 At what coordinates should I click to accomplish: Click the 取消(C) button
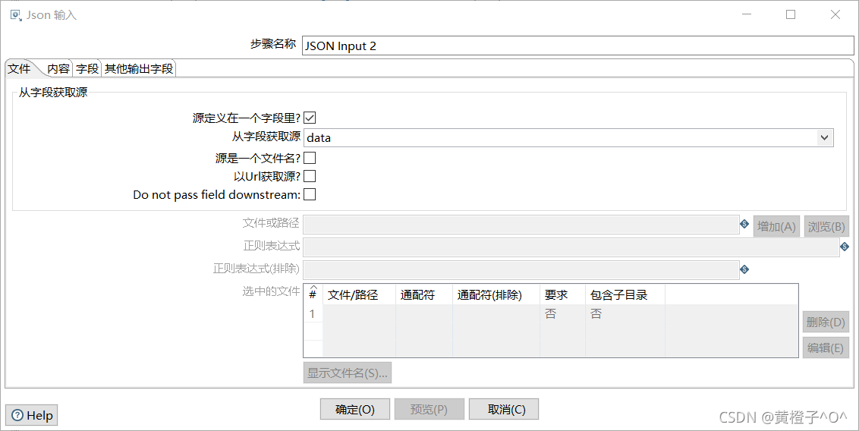(504, 409)
